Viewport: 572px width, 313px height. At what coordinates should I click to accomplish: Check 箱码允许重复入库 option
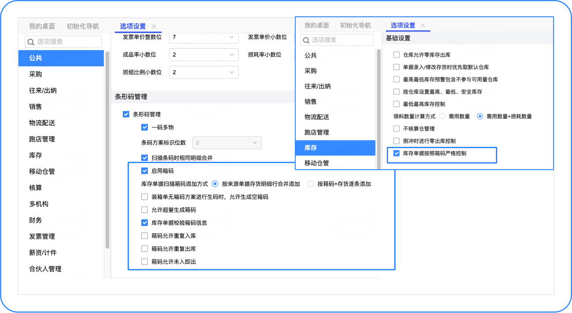(x=145, y=236)
